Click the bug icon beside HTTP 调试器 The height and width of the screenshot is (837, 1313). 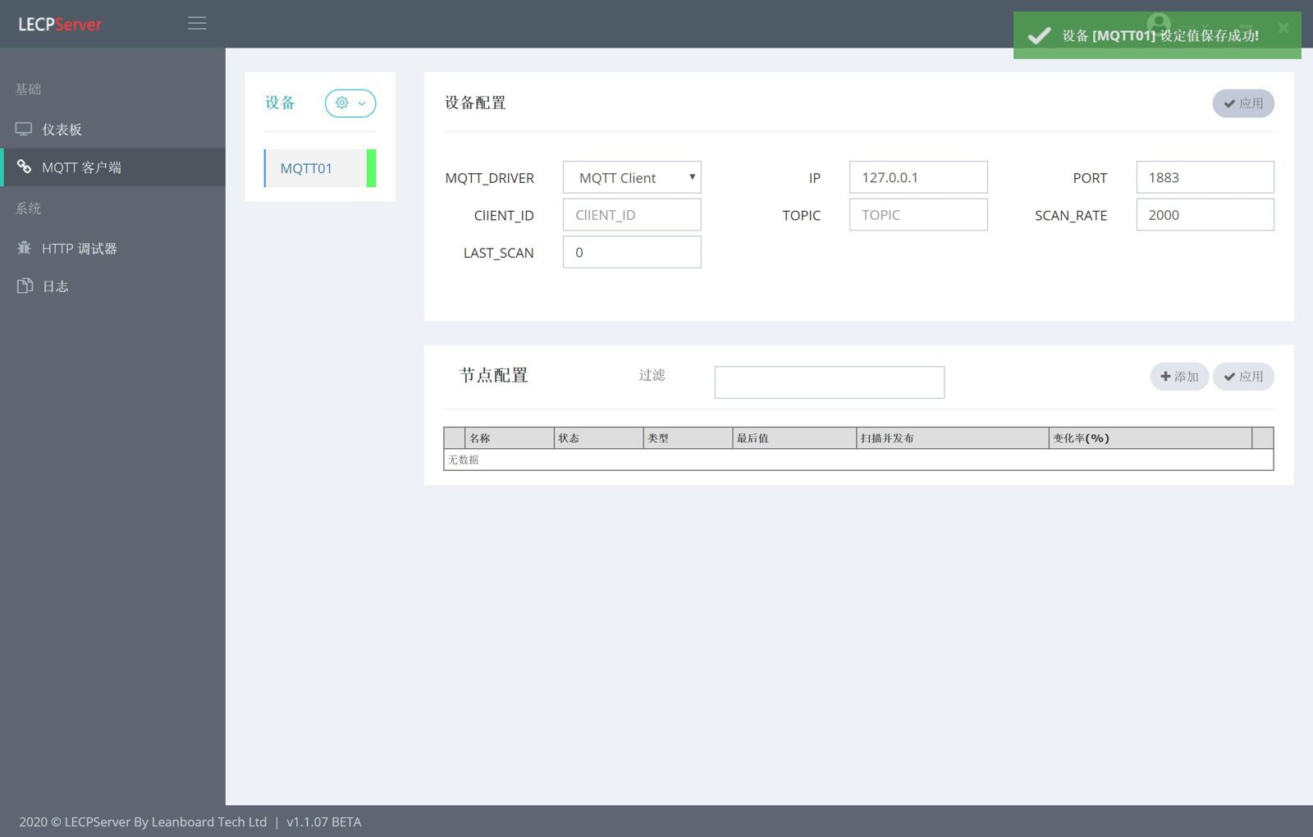click(x=24, y=248)
